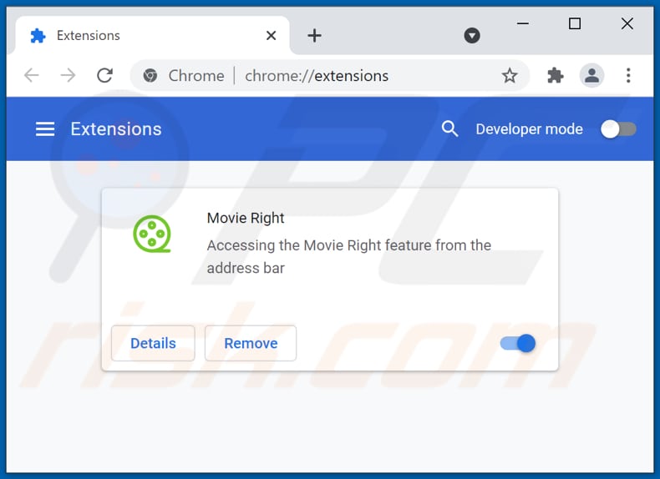Click the Movie Right extension name

click(246, 218)
